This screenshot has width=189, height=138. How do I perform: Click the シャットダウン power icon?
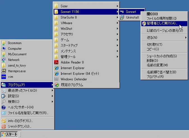4,126
